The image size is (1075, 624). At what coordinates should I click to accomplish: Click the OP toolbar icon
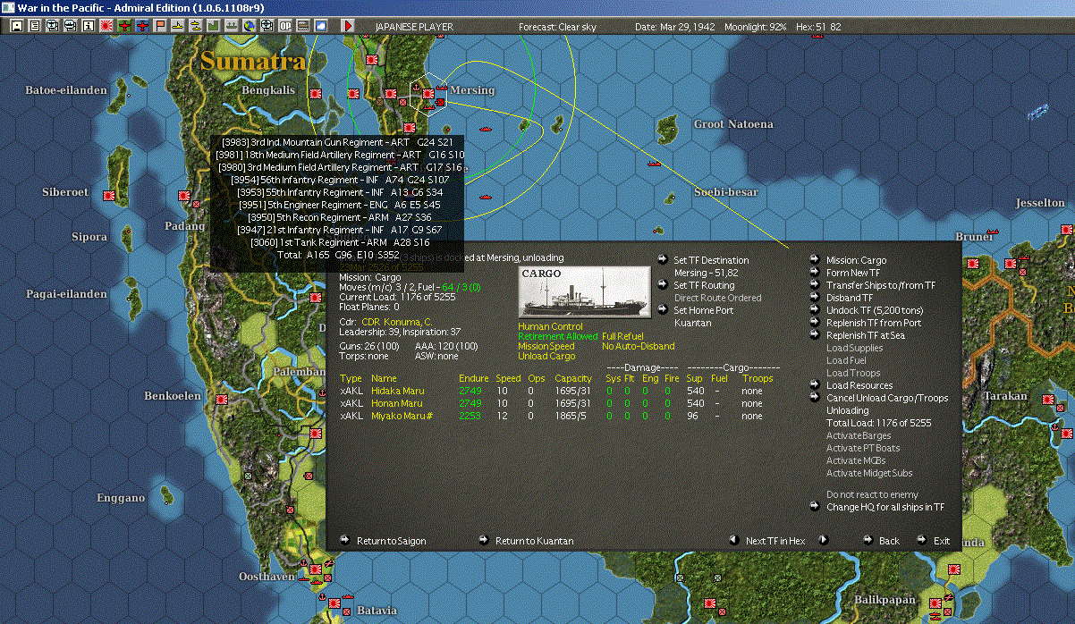pyautogui.click(x=284, y=26)
